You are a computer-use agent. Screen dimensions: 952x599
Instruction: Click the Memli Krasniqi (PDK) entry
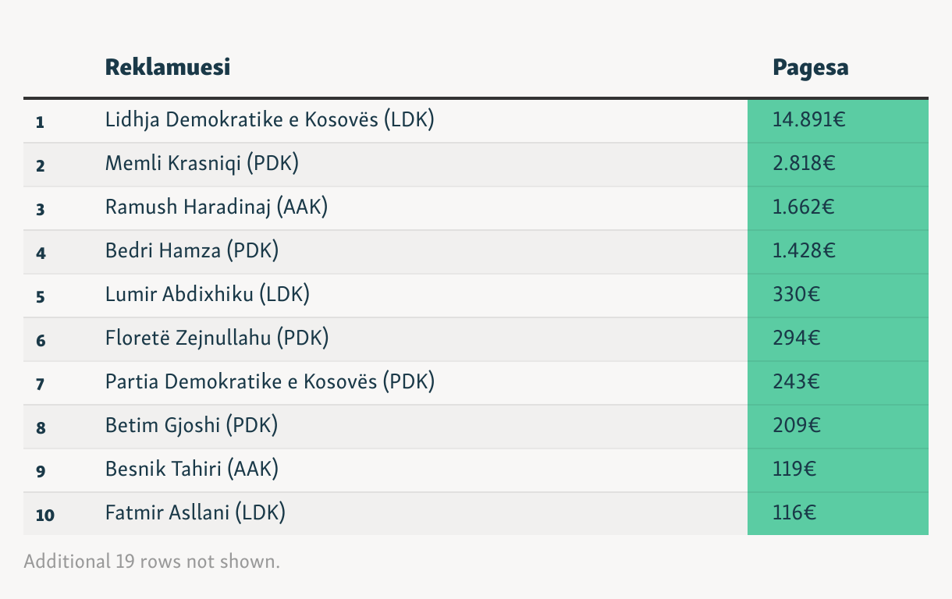point(202,164)
